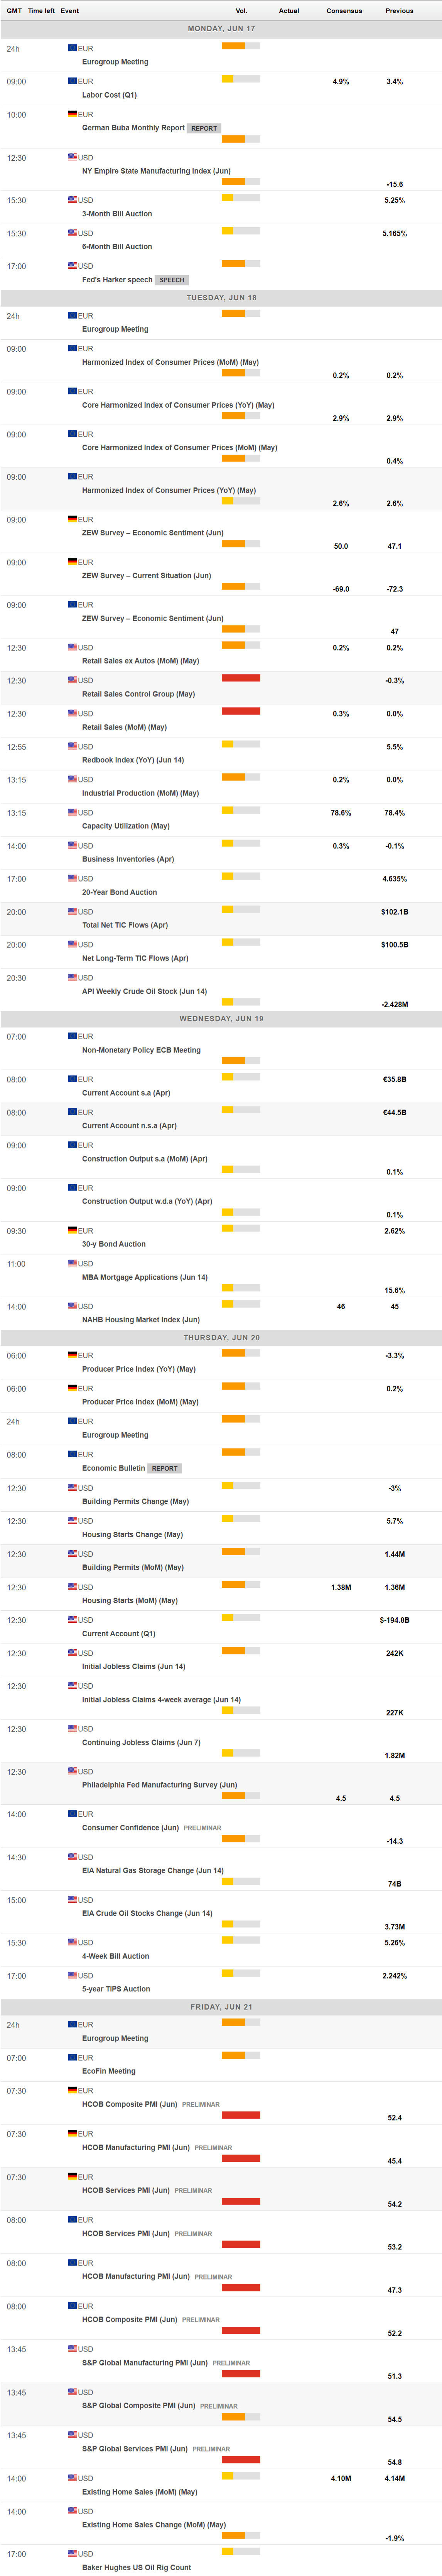Open the Non-Monetary Policy ECB Meeting event
442x2576 pixels.
(141, 1050)
